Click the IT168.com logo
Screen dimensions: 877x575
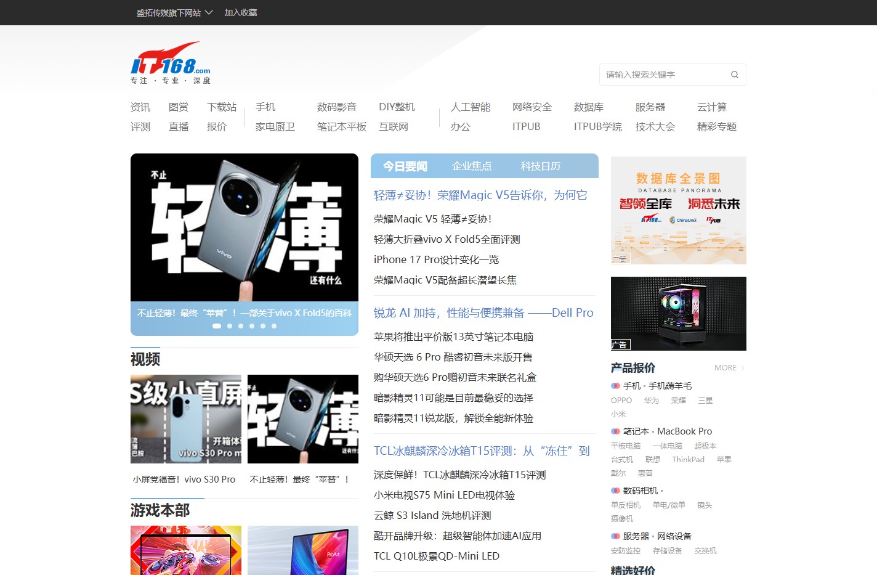171,63
